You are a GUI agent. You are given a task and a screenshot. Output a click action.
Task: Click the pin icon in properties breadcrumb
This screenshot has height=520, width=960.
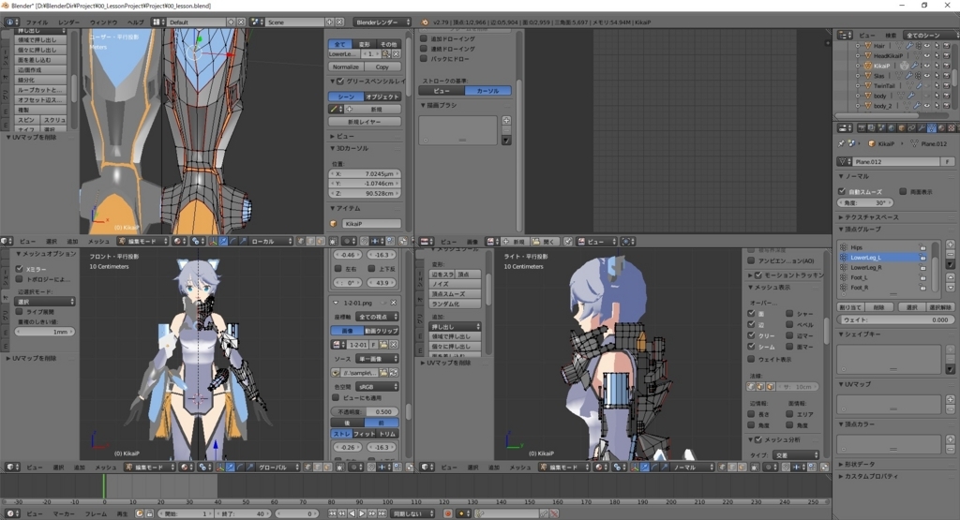tap(841, 143)
